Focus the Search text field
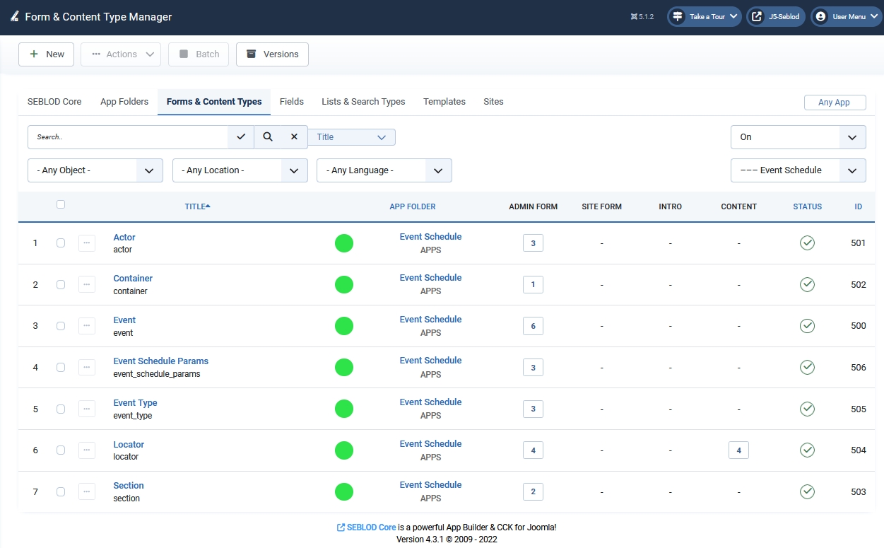The height and width of the screenshot is (548, 884). point(127,137)
